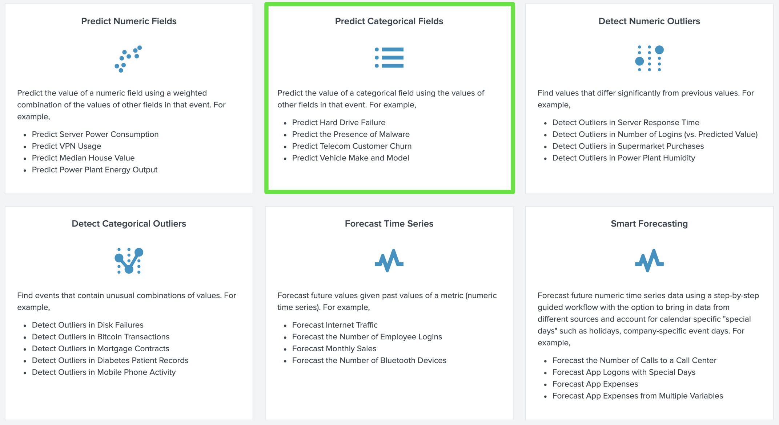This screenshot has width=779, height=425.
Task: Open Detect Outliers in Server Response Time
Action: click(626, 122)
